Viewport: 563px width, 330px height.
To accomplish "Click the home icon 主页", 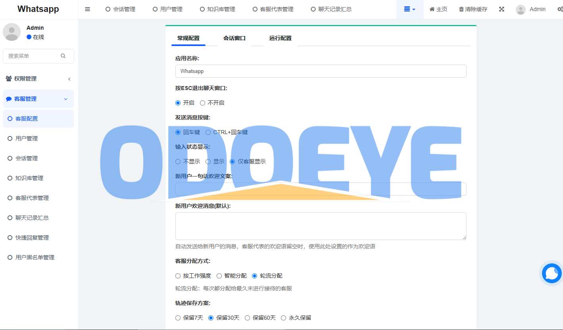I will 438,9.
